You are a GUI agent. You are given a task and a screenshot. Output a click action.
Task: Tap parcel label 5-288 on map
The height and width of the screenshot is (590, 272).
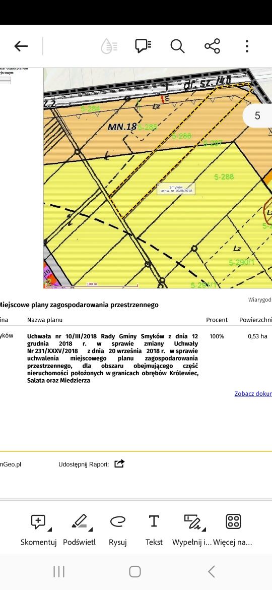(224, 176)
